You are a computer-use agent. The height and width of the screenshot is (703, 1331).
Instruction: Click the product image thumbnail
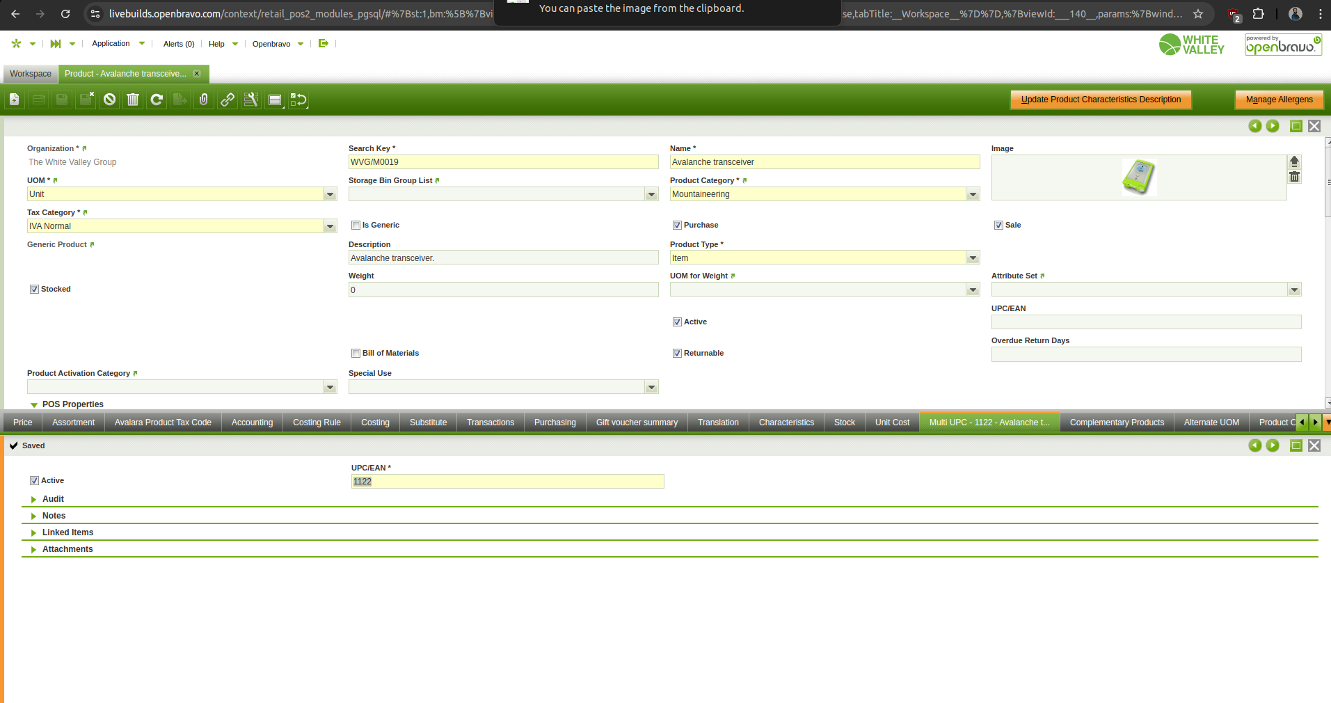click(x=1138, y=177)
